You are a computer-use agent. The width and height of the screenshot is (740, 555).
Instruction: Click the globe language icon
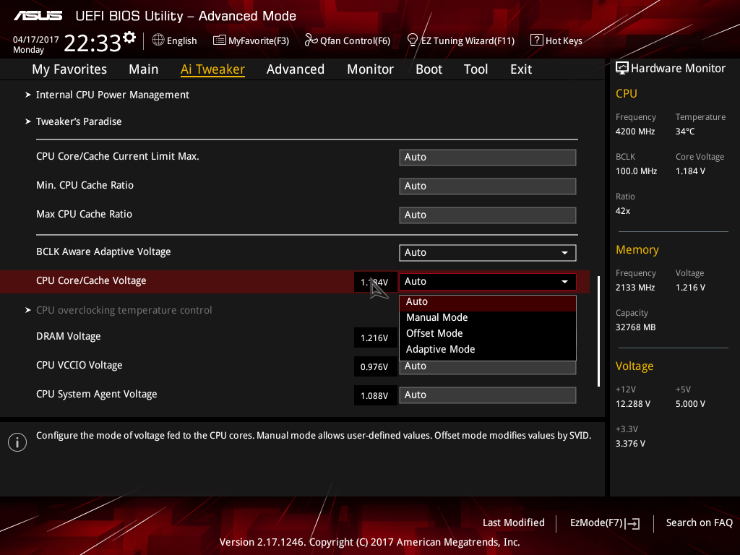pos(158,40)
